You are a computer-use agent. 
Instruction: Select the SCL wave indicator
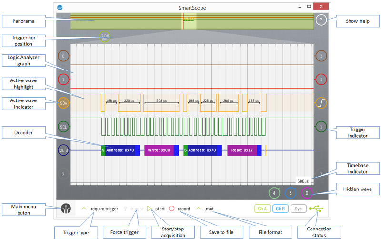point(63,127)
